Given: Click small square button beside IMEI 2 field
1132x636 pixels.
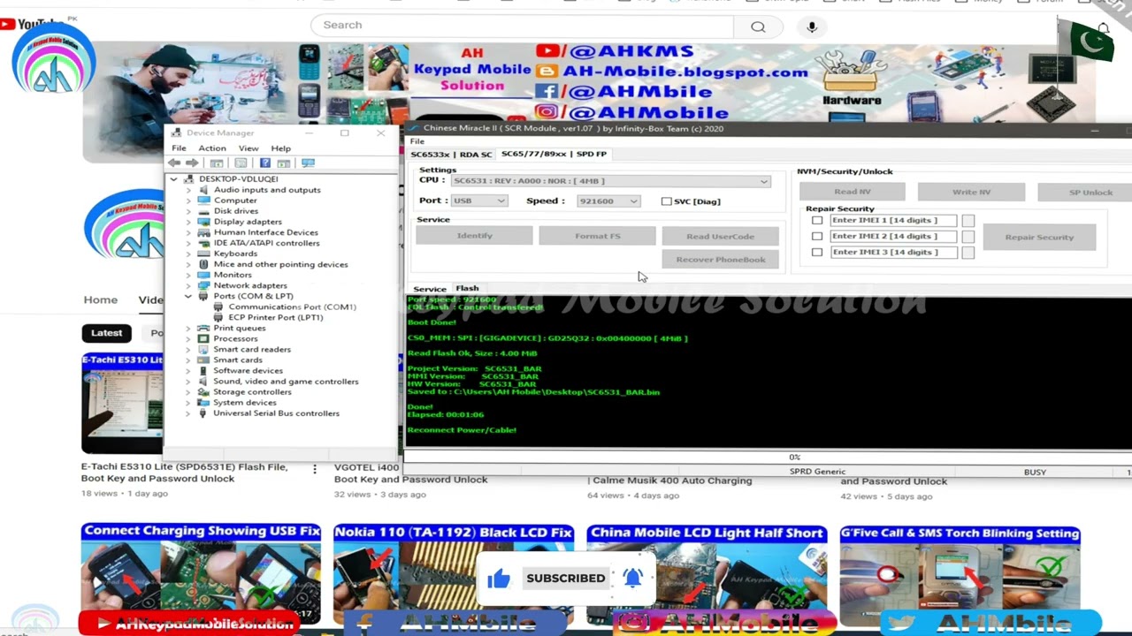Looking at the screenshot, I should (968, 237).
